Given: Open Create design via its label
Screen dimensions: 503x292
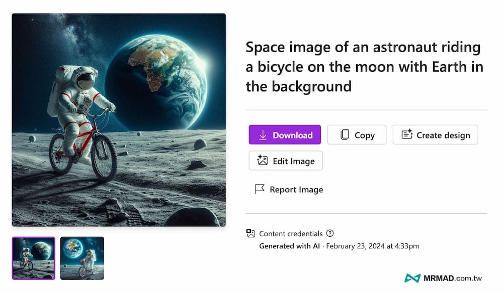Looking at the screenshot, I should tap(443, 135).
